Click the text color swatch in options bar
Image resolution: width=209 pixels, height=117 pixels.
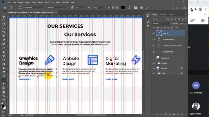point(123,7)
